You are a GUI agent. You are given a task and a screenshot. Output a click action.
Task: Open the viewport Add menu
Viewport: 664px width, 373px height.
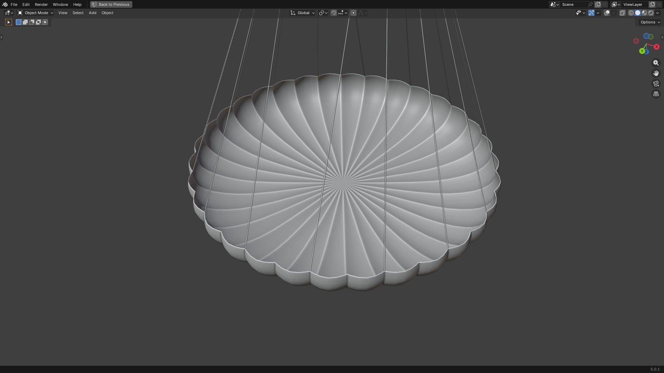pyautogui.click(x=92, y=13)
